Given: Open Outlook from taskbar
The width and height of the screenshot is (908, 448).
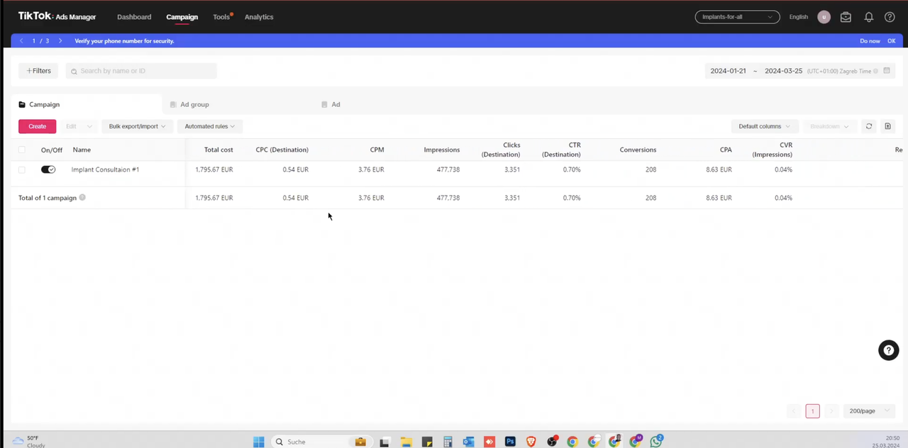Looking at the screenshot, I should (x=468, y=442).
